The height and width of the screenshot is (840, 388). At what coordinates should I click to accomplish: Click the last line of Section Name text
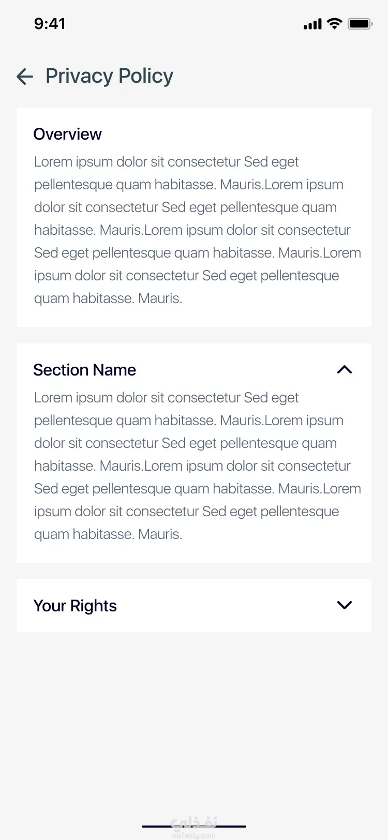click(x=108, y=534)
